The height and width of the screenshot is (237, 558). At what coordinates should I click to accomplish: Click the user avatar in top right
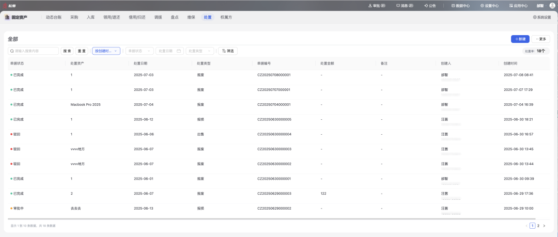tap(552, 6)
